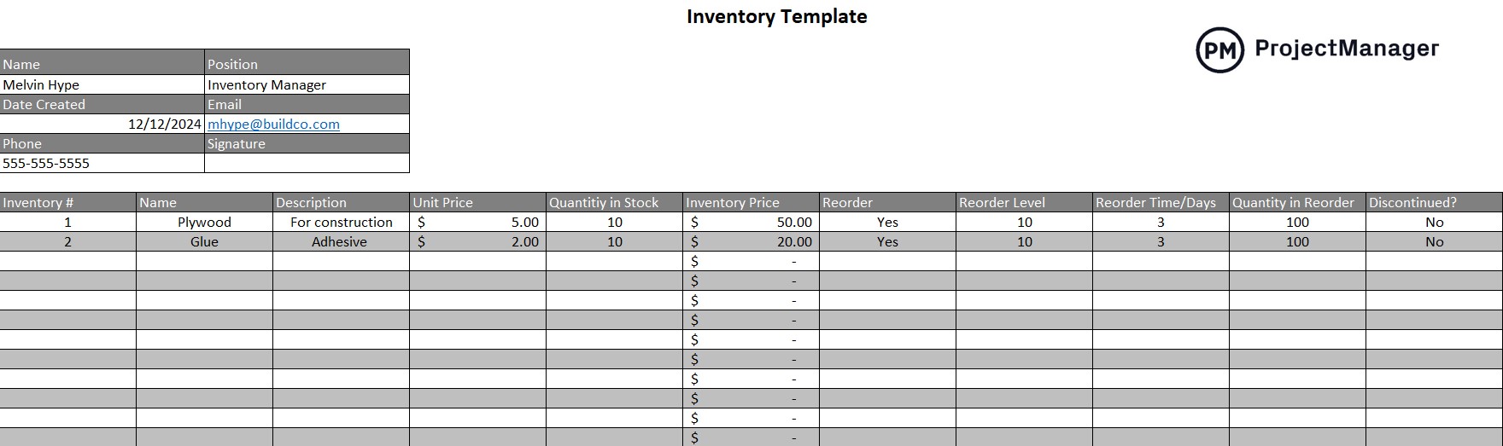Select the Melvin Hype name cell
The height and width of the screenshot is (446, 1503).
[102, 84]
